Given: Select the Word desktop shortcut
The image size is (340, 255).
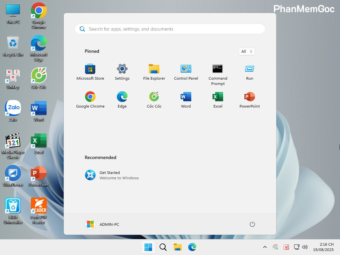Looking at the screenshot, I should pyautogui.click(x=39, y=111).
